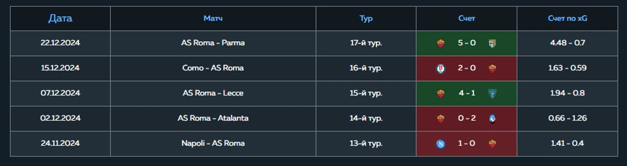The image size is (627, 166).
Task: Click the Atalanta club crest icon
Action: click(492, 119)
